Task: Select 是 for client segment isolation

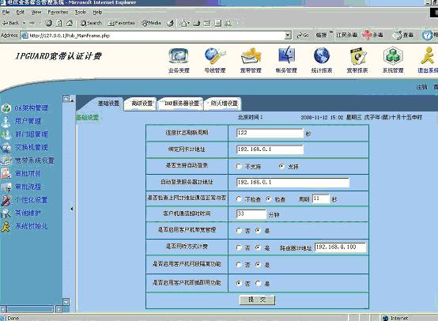Action: pyautogui.click(x=258, y=264)
